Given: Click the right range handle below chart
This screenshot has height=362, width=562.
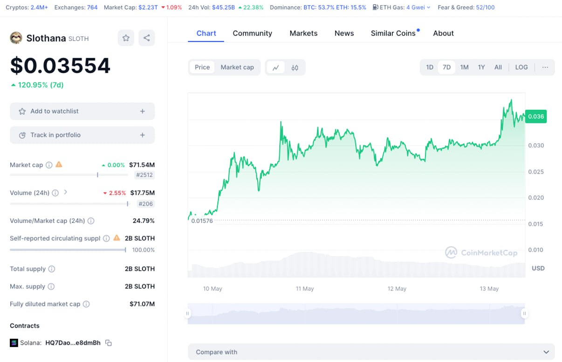Looking at the screenshot, I should click(524, 314).
